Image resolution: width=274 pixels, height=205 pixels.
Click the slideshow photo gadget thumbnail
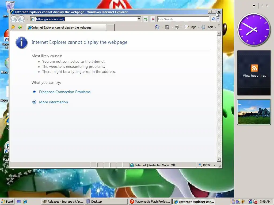click(x=254, y=112)
